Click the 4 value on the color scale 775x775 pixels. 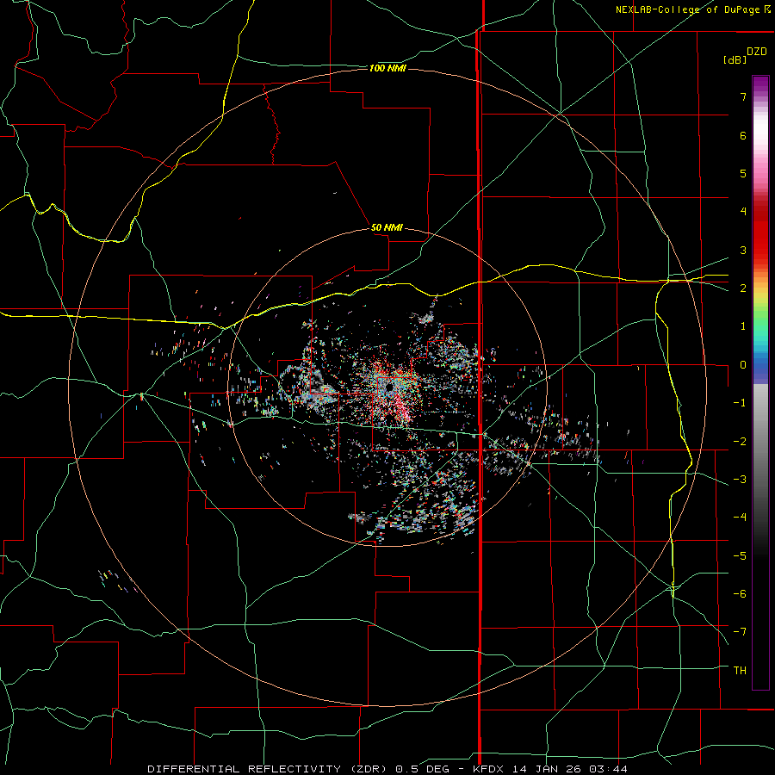coord(743,212)
